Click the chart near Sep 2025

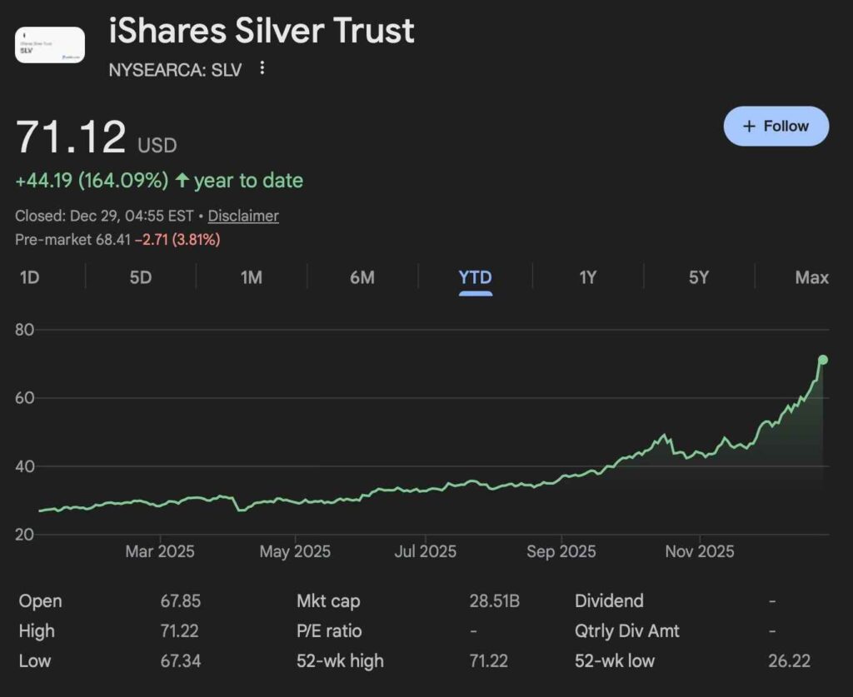pos(561,480)
